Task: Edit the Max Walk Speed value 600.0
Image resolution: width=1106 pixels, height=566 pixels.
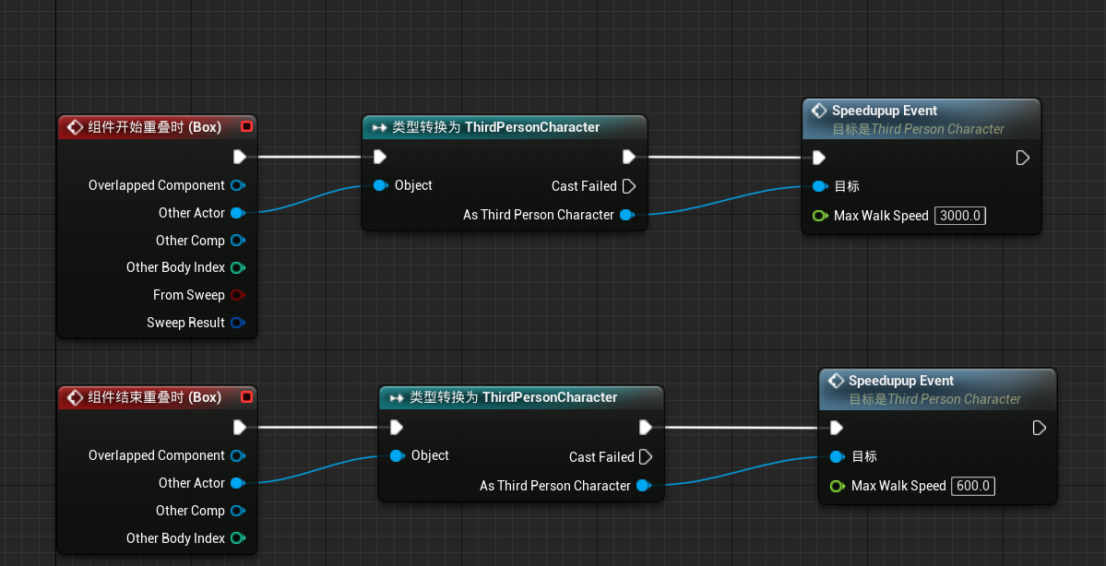Action: coord(972,486)
